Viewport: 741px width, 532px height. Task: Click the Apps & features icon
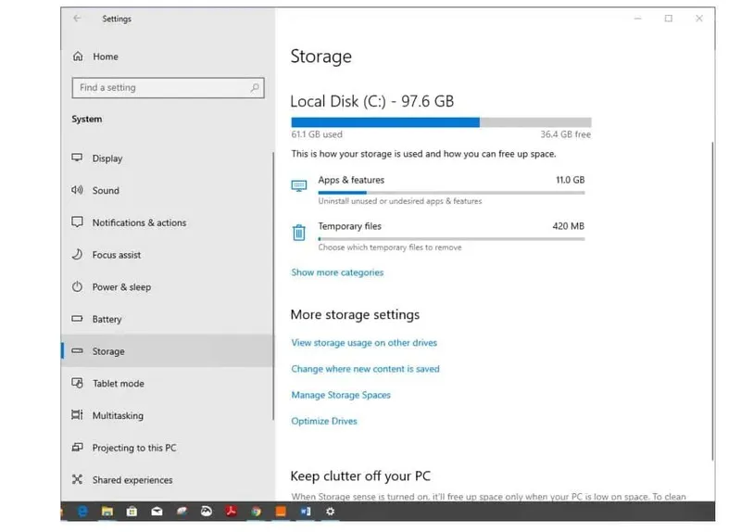coord(299,186)
